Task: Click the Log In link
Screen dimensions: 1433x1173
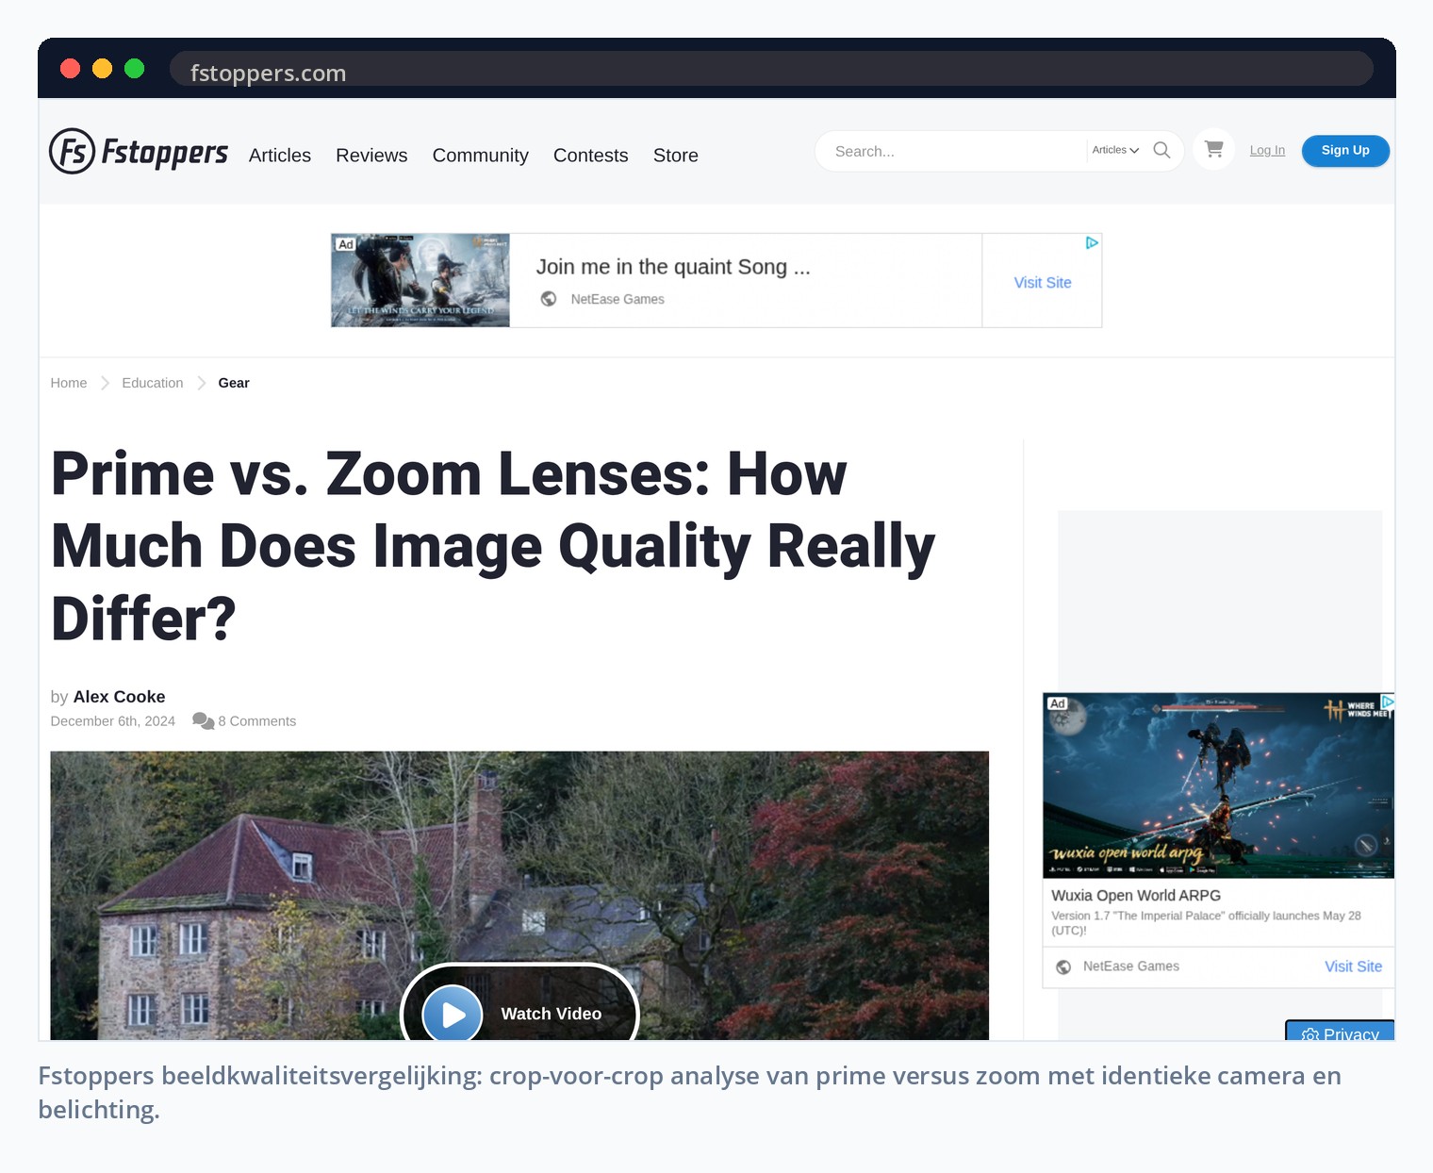Action: [1267, 150]
